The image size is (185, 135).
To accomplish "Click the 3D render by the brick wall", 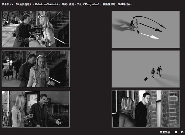I will (146, 109).
